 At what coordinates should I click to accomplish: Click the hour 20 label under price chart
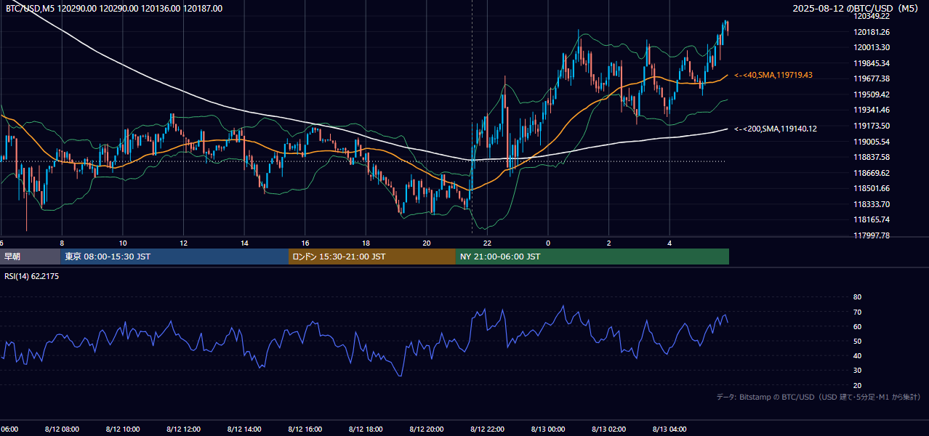[x=426, y=243]
